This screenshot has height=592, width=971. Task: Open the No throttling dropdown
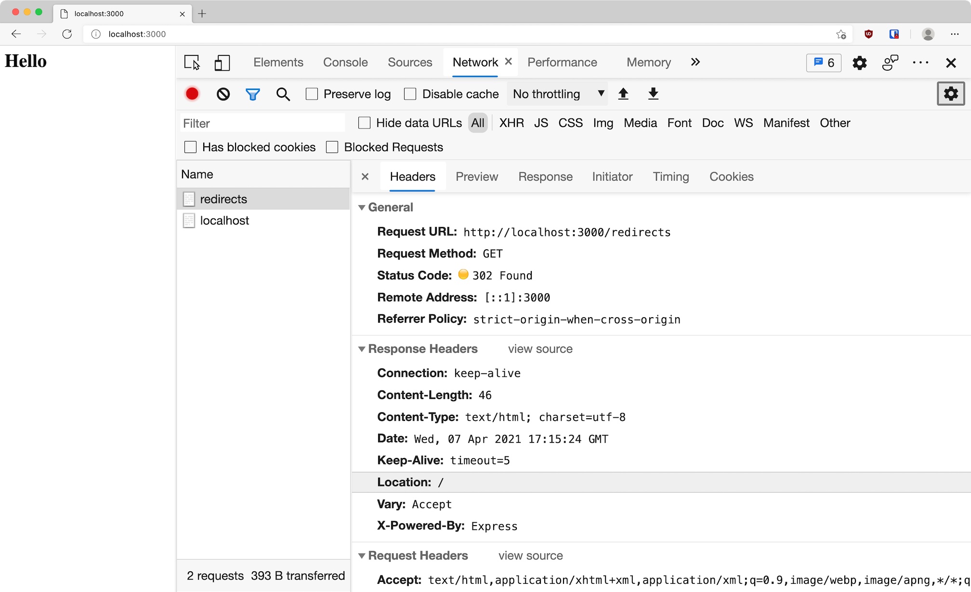[x=557, y=94]
